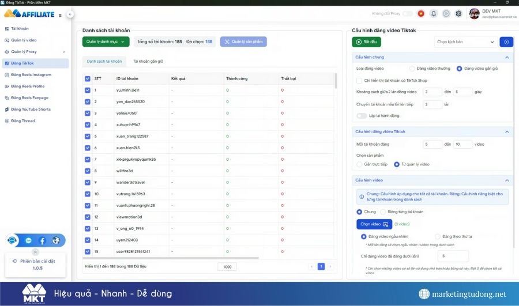Uncheck the row for willfire3d
The image size is (519, 306).
coord(88,171)
